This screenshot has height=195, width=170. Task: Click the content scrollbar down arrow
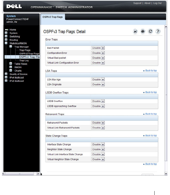click(166, 174)
